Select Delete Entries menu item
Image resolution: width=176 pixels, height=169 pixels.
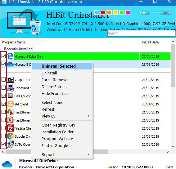(x=62, y=87)
